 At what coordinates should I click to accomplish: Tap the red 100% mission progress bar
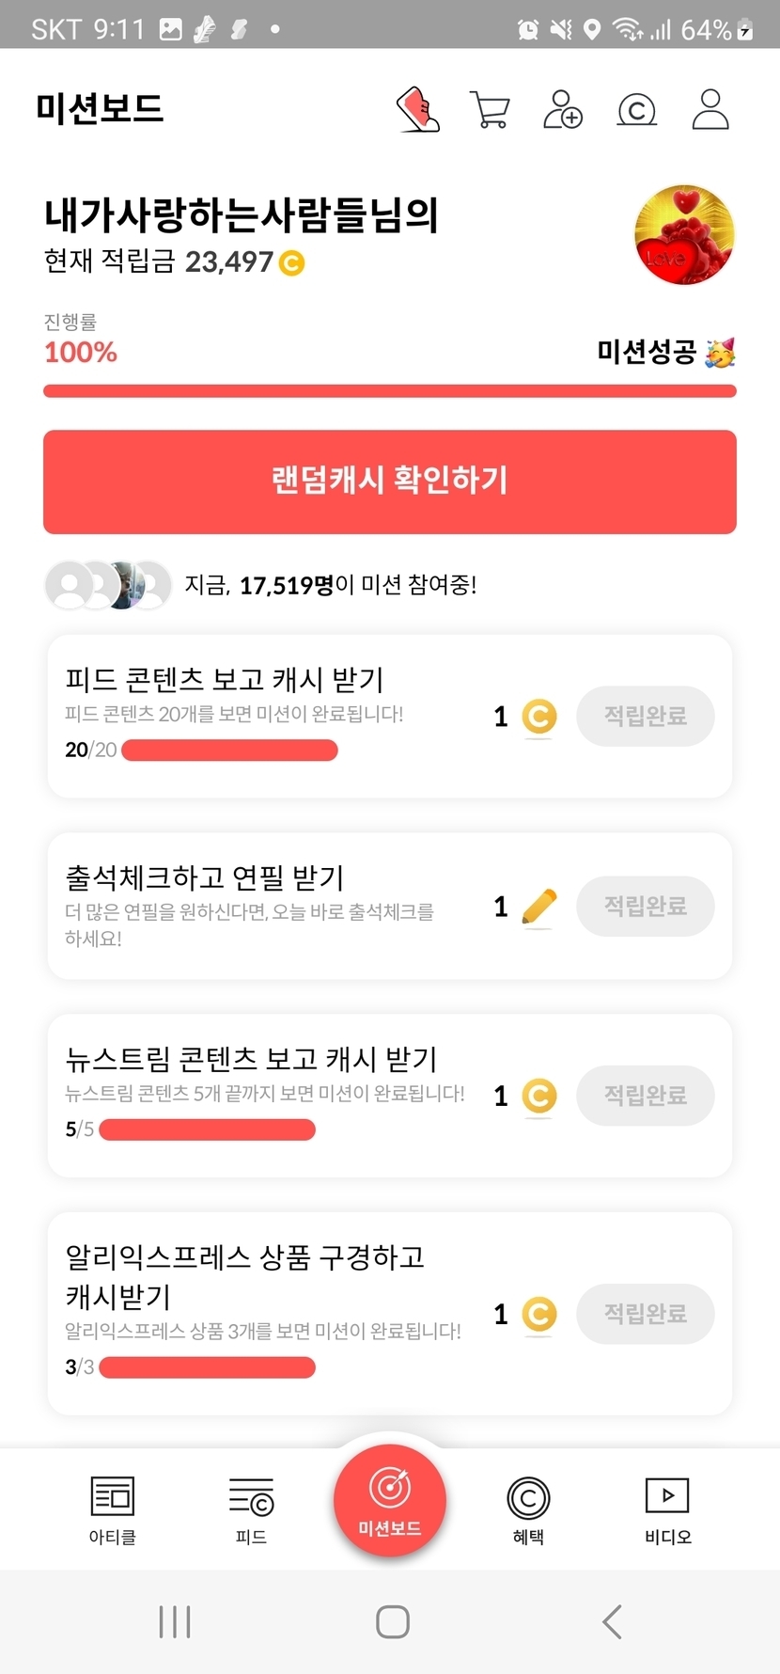click(x=390, y=391)
